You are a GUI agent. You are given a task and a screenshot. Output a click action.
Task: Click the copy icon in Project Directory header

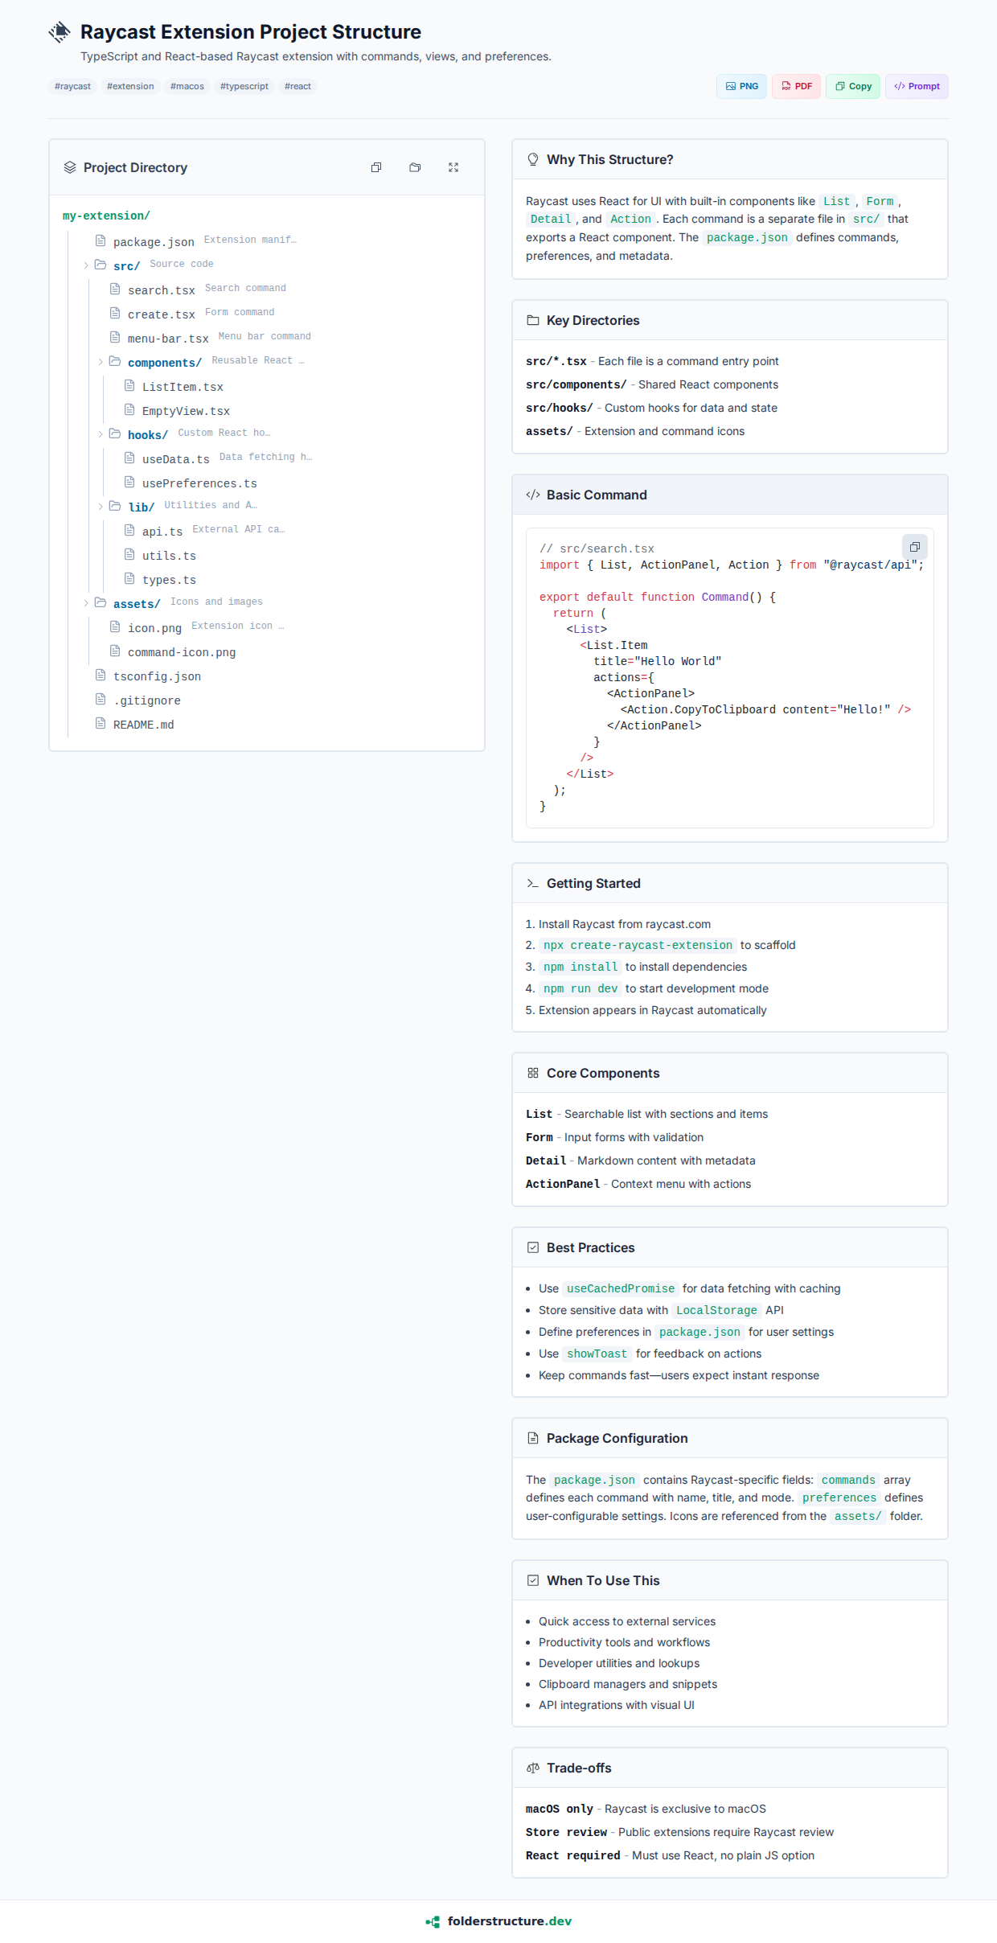click(376, 167)
